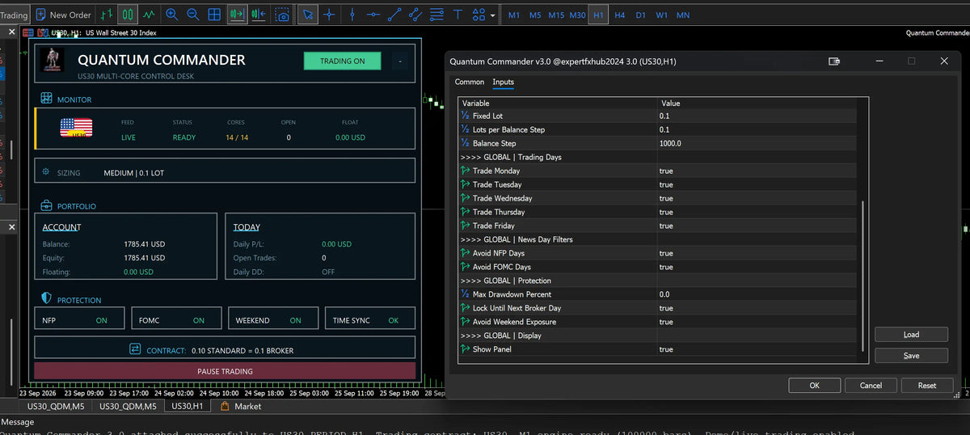Screen dimensions: 970x435
Task: Select the D1 timeframe
Action: click(x=640, y=15)
